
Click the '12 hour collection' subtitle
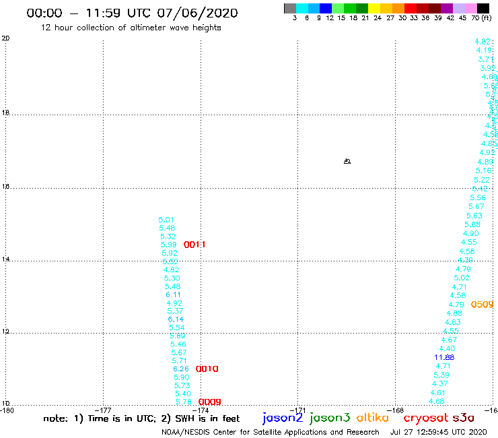[x=131, y=28]
